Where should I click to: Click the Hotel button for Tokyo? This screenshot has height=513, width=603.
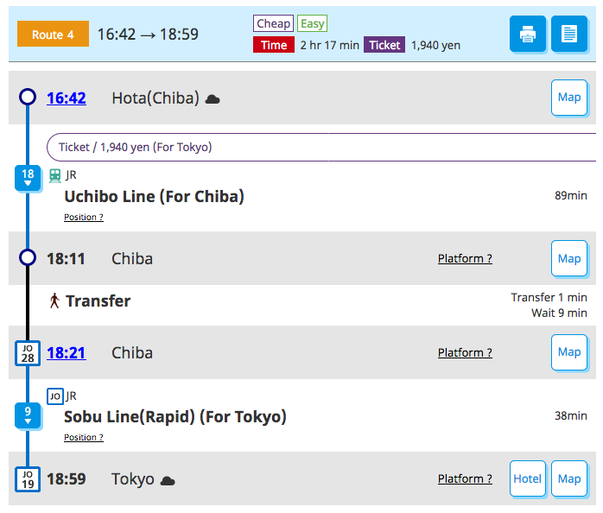click(528, 478)
